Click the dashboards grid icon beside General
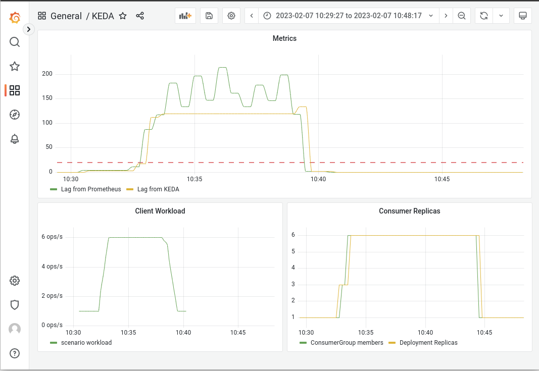This screenshot has height=371, width=539. (42, 16)
